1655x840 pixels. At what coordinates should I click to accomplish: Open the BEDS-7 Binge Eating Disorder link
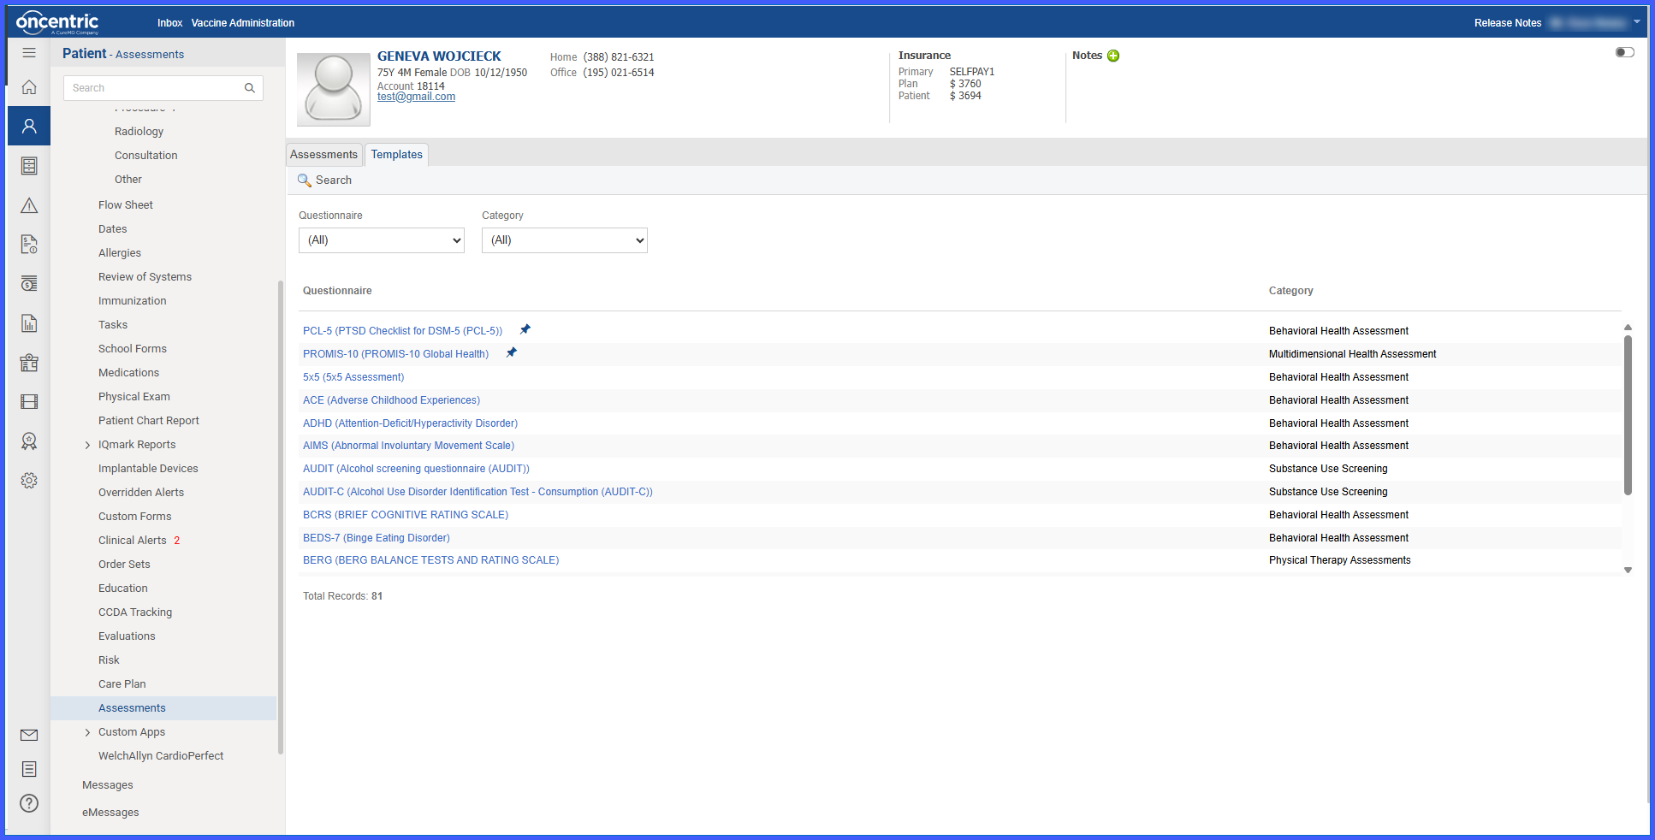pyautogui.click(x=377, y=538)
